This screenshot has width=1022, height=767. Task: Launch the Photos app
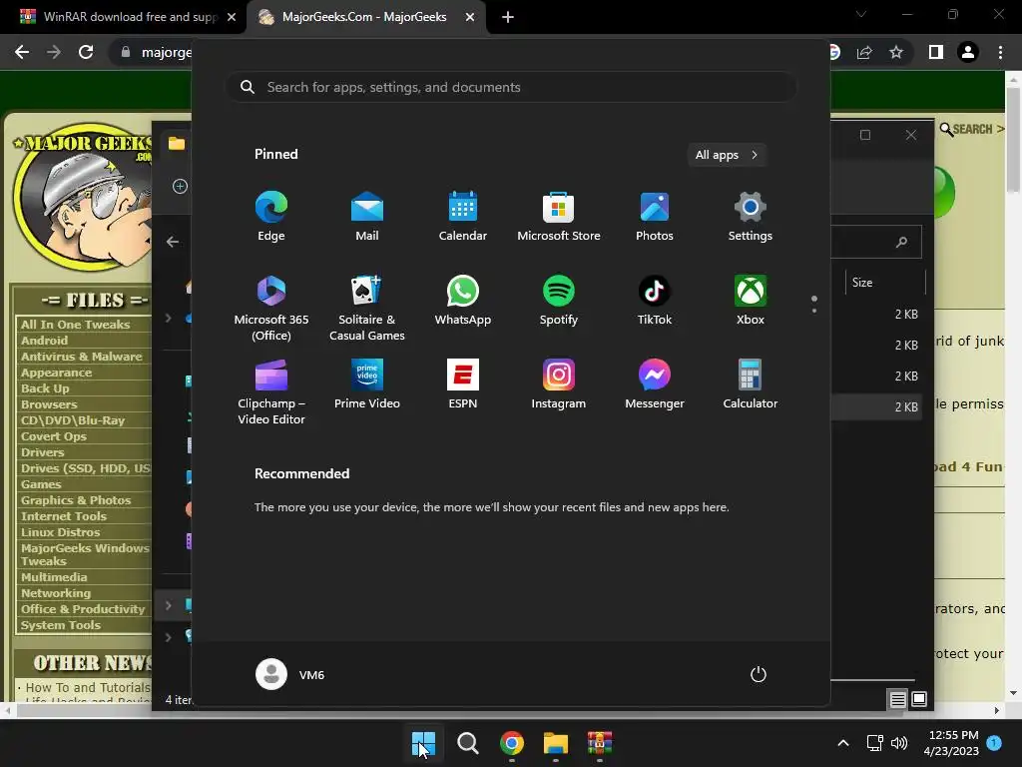tap(655, 216)
